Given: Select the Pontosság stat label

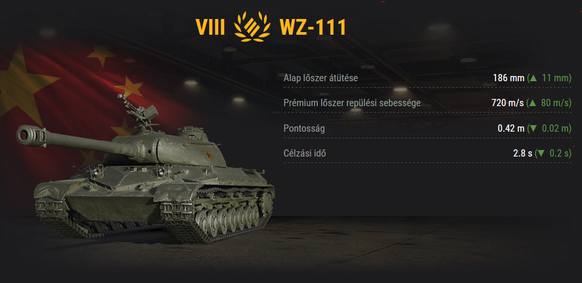Looking at the screenshot, I should [304, 128].
